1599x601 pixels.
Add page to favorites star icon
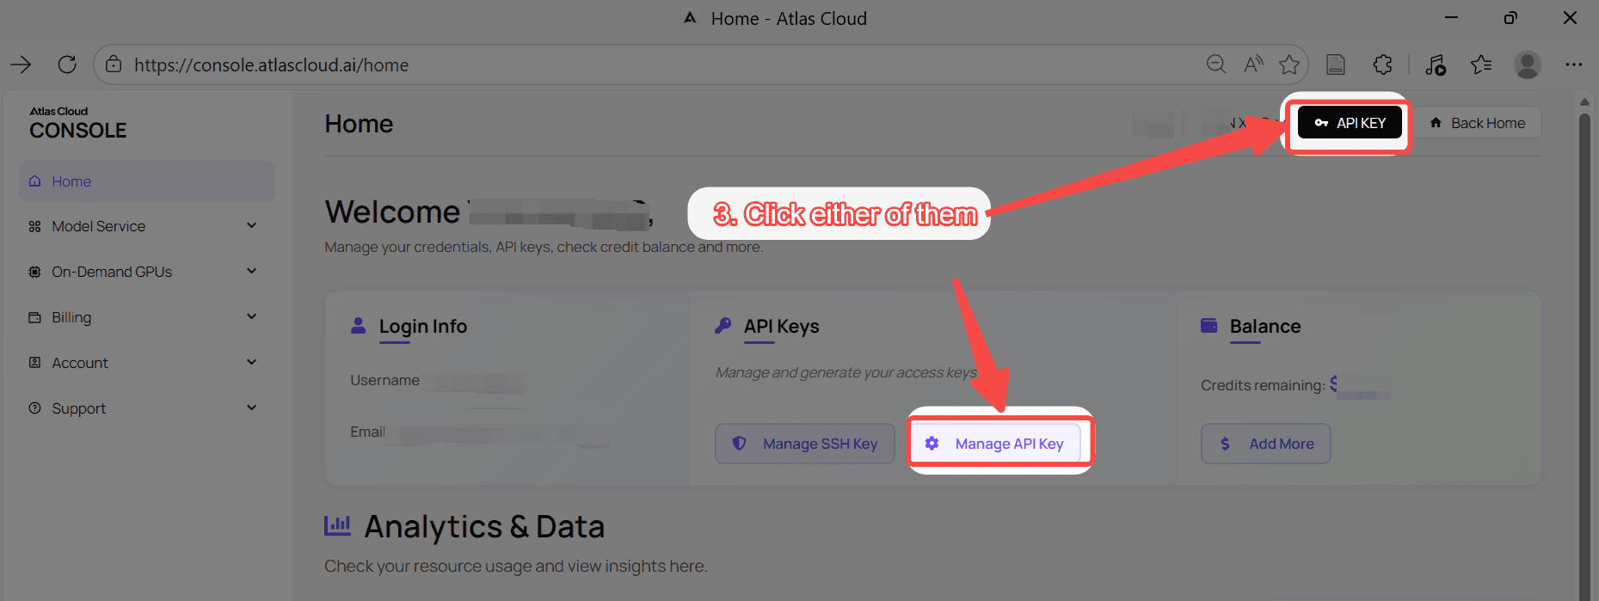click(1289, 64)
